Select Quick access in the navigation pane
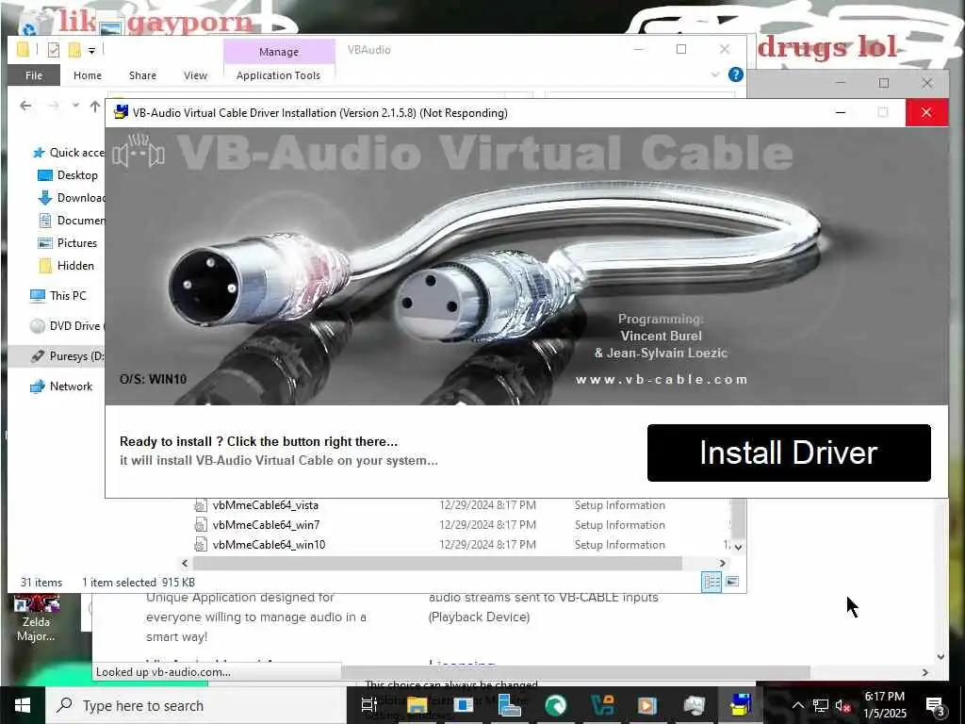Screen dimensions: 965x724 68,153
